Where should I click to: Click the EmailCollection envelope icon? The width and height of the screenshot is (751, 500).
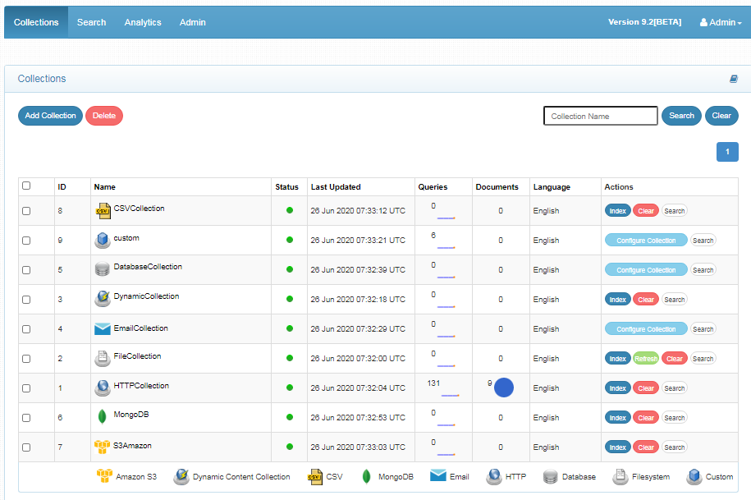pos(102,329)
